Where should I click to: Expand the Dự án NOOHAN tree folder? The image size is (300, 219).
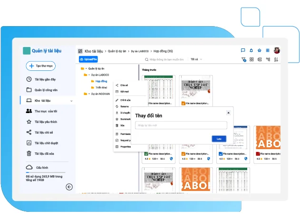coord(89,94)
